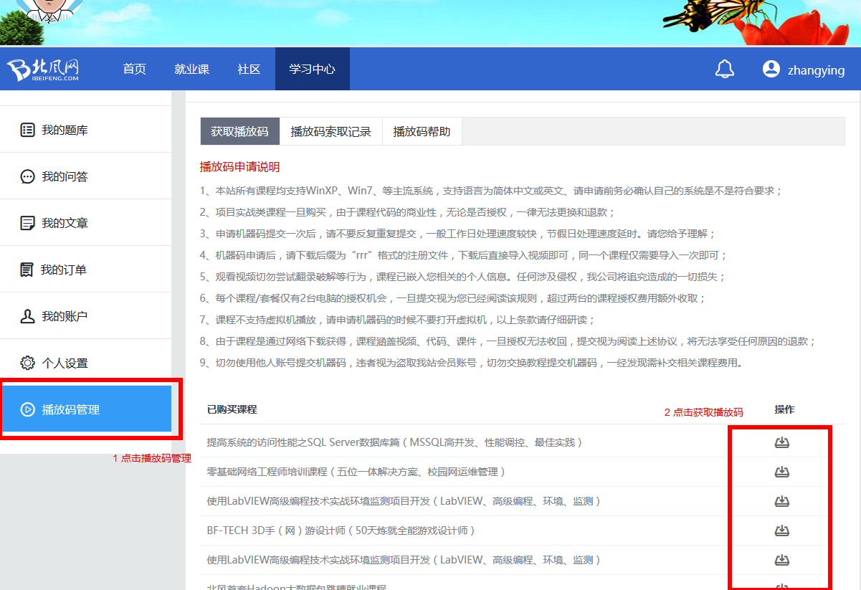This screenshot has width=861, height=590.
Task: Get playback code for SQL Server数据库篇 course
Action: point(781,442)
